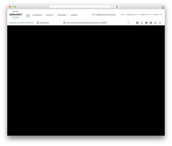Open novedades menu in main navigation
The image size is (172, 146).
click(62, 15)
